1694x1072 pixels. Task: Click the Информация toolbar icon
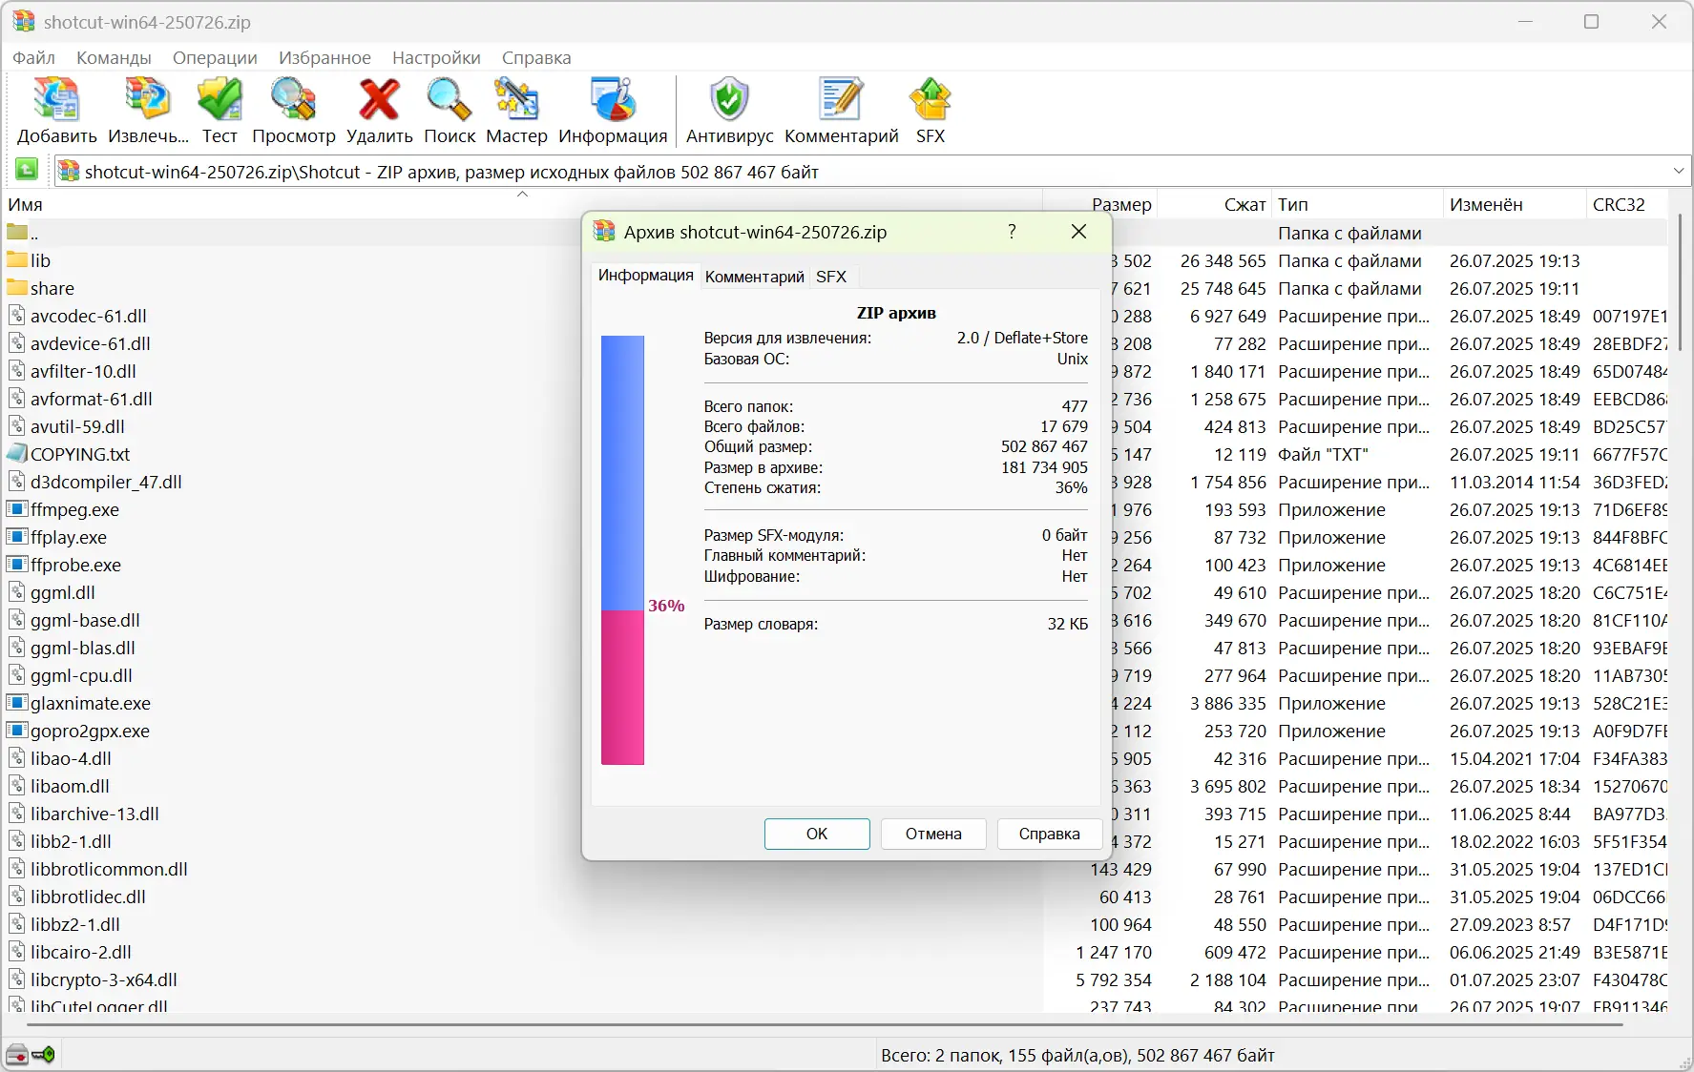613,100
